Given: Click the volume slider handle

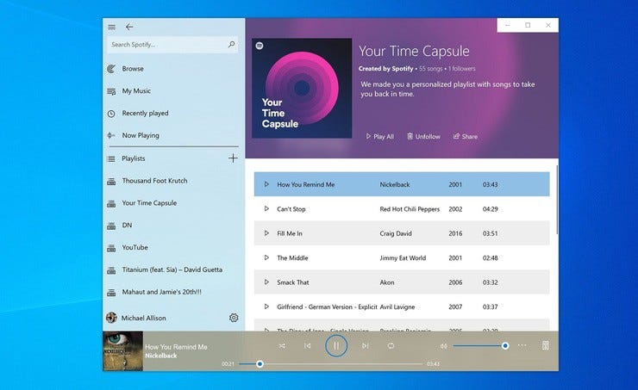Looking at the screenshot, I should tap(505, 346).
